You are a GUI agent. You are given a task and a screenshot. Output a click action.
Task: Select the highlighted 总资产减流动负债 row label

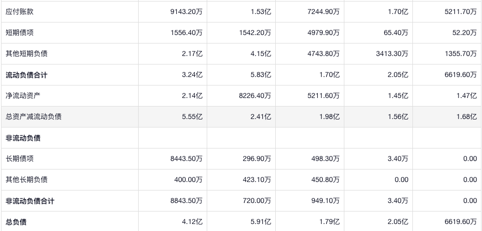(34, 116)
